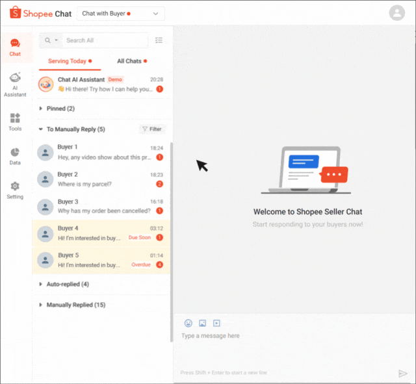Click Buyer 2 unread badge showing 2
This screenshot has width=416, height=384.
159,184
